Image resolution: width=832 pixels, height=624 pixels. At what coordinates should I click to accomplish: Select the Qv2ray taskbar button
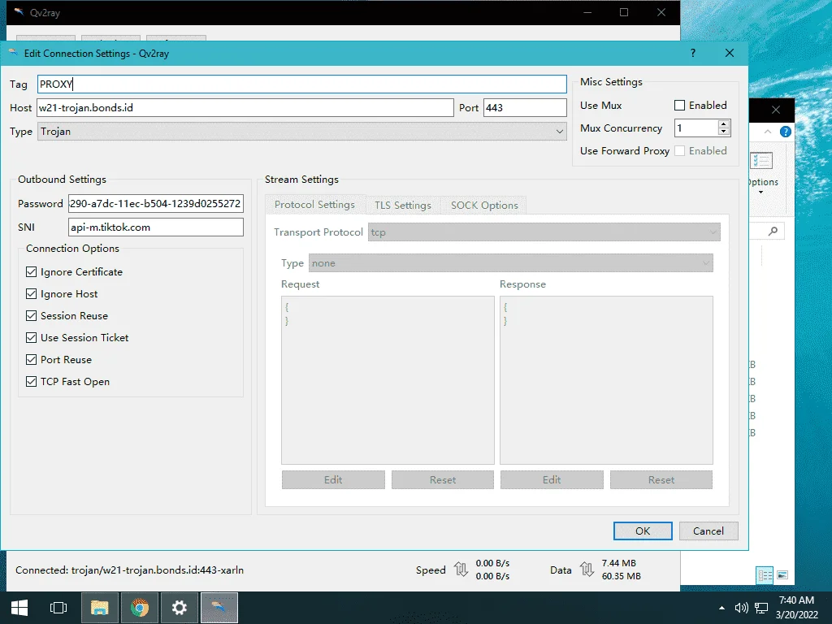point(219,608)
